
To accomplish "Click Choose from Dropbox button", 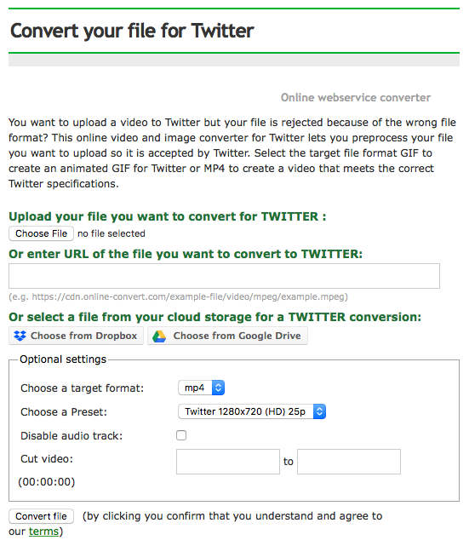I will [x=76, y=336].
